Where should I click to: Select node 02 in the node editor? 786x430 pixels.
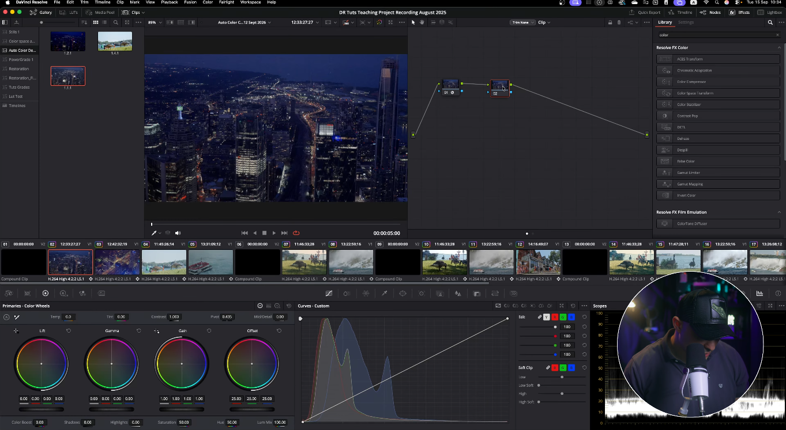coord(499,87)
